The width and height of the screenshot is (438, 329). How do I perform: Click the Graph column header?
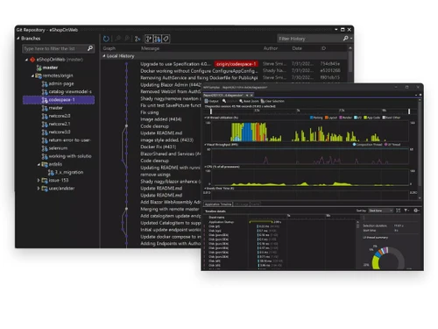click(x=109, y=48)
